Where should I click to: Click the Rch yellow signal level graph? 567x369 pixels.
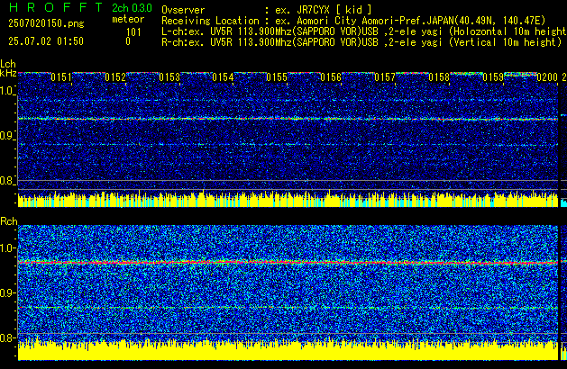tap(288, 350)
